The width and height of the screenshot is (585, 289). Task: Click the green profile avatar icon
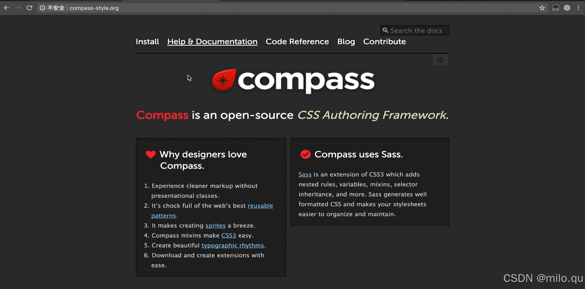pyautogui.click(x=567, y=8)
